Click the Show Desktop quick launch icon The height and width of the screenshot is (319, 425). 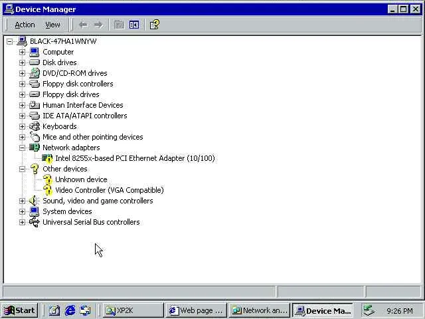click(x=54, y=310)
